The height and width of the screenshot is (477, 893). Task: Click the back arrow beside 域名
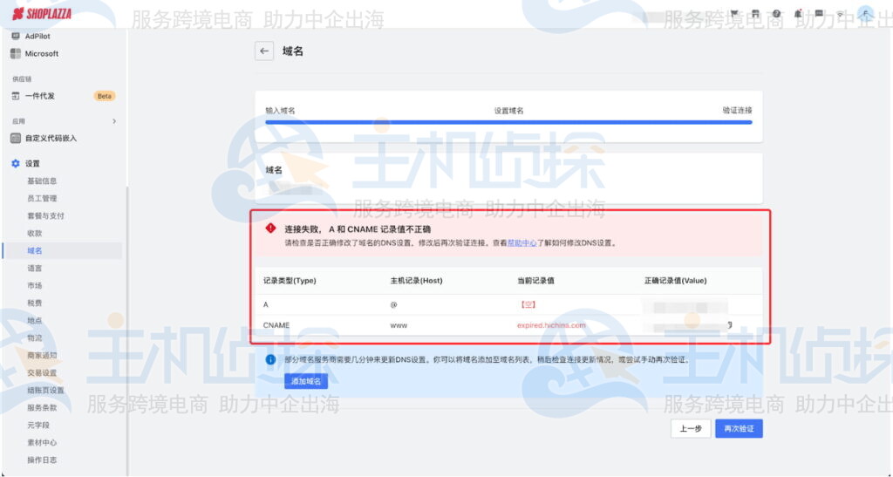[x=263, y=51]
